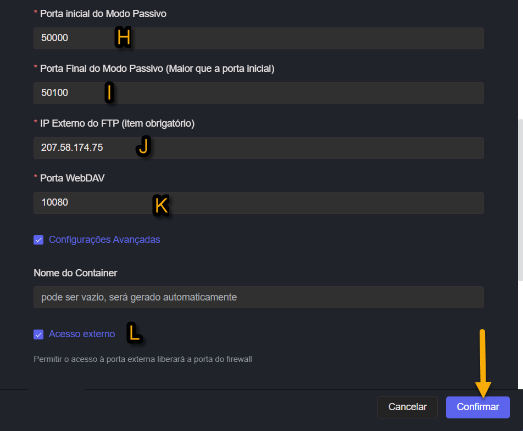
Task: Click the Nome do Container text box
Action: pyautogui.click(x=258, y=297)
